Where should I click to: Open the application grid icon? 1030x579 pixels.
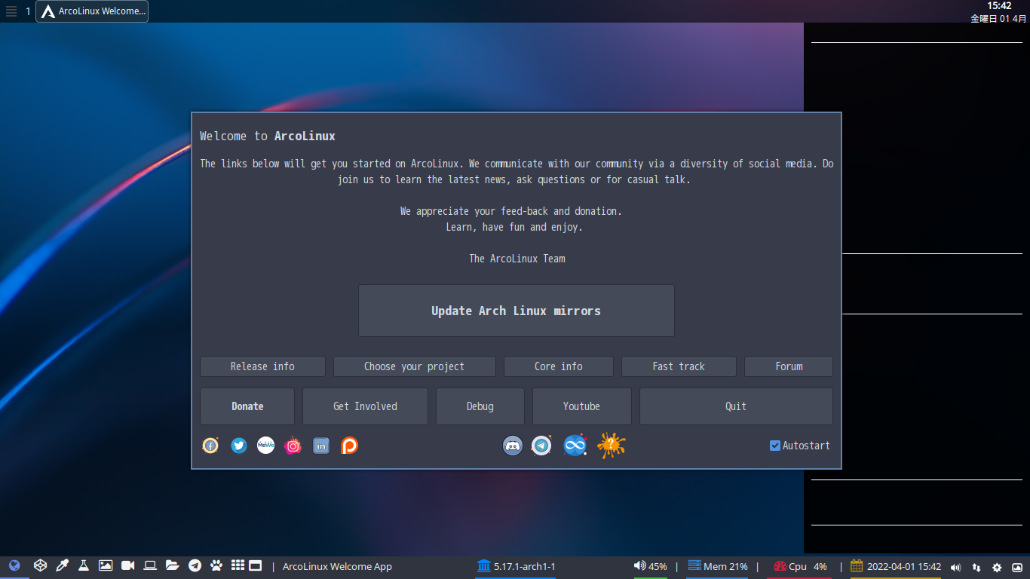pyautogui.click(x=238, y=565)
